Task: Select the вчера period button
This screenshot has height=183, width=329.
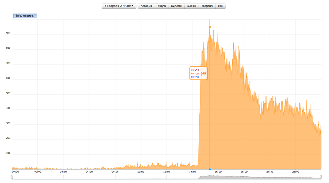Action: 162,6
